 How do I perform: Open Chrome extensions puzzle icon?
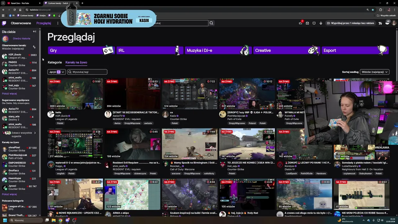click(x=381, y=10)
